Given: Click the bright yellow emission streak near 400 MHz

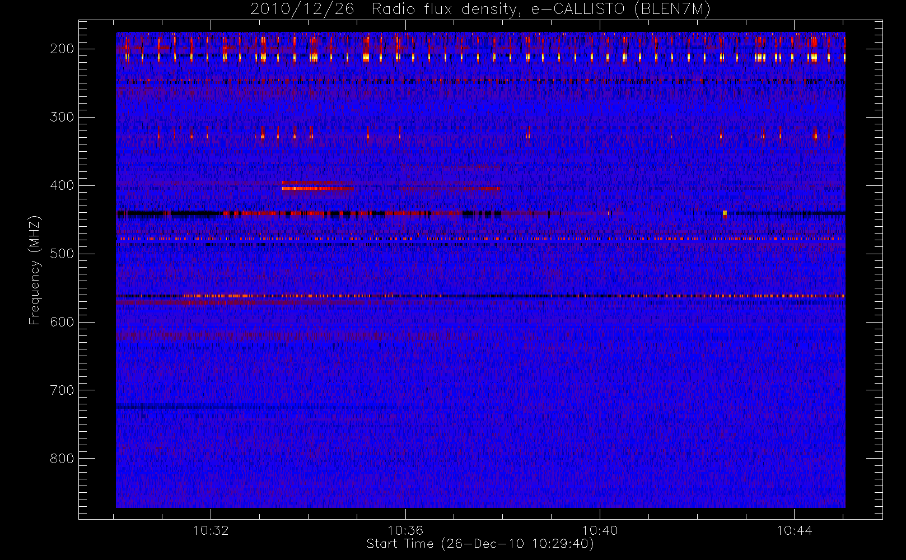Looking at the screenshot, I should (317, 188).
